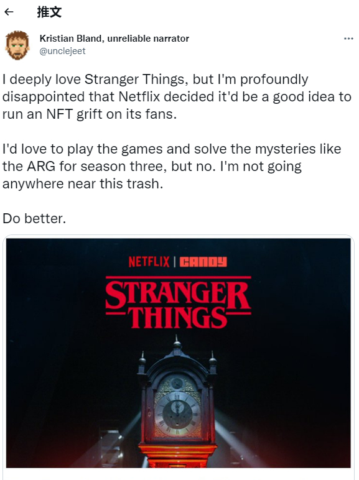Viewport: 359px width, 480px height.
Task: Select the 推文 header title
Action: [49, 12]
